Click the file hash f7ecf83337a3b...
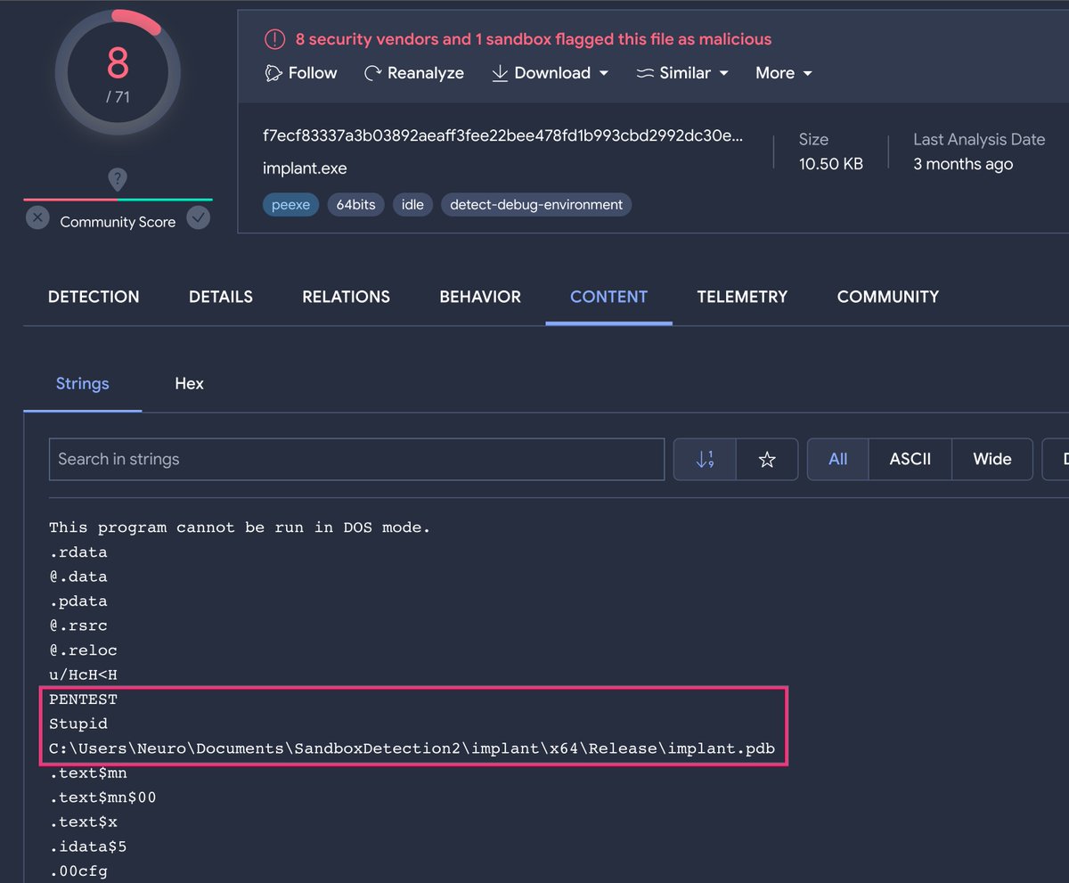 click(502, 135)
